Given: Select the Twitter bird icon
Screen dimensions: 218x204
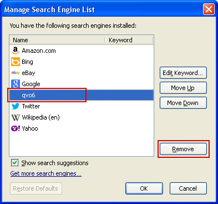Looking at the screenshot, I should 16,106.
